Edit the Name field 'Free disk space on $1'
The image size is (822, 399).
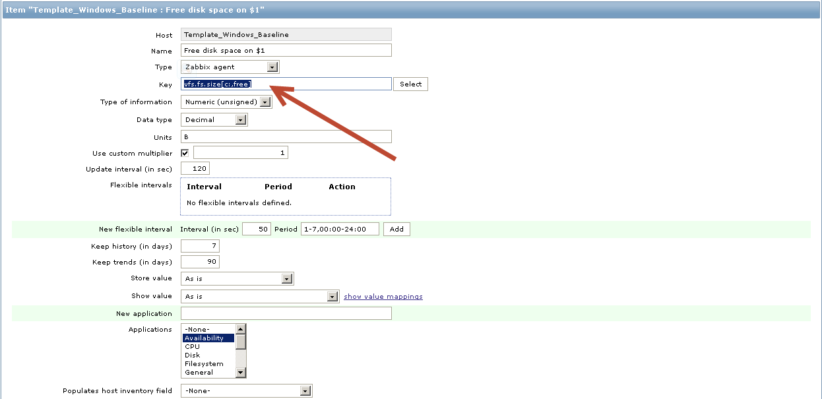tap(286, 50)
